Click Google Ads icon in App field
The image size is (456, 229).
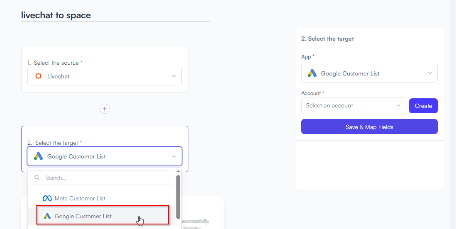[x=312, y=73]
